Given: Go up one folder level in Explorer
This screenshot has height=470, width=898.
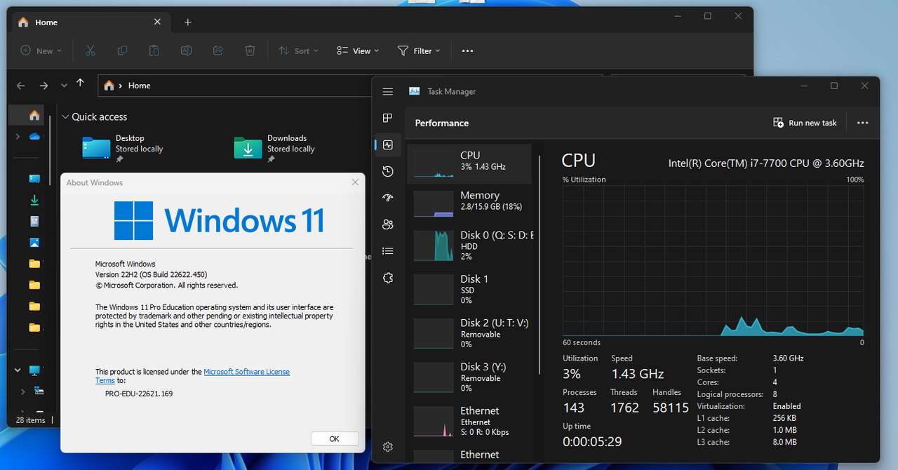Looking at the screenshot, I should pyautogui.click(x=80, y=83).
